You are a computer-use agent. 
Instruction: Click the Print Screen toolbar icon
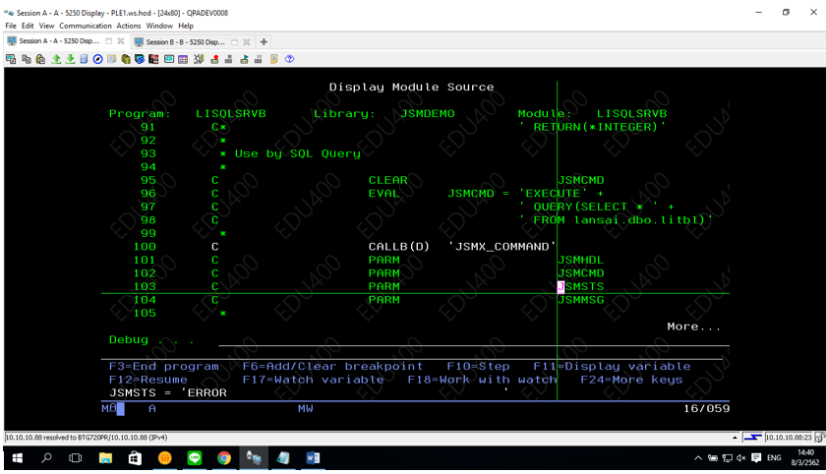[11, 59]
